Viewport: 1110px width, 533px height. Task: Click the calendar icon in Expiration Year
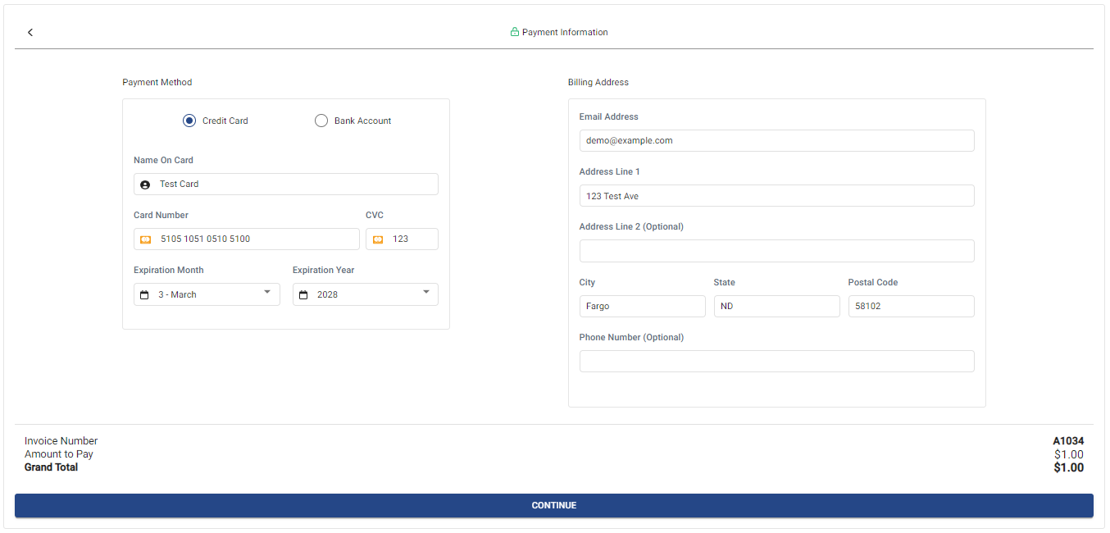(x=303, y=294)
